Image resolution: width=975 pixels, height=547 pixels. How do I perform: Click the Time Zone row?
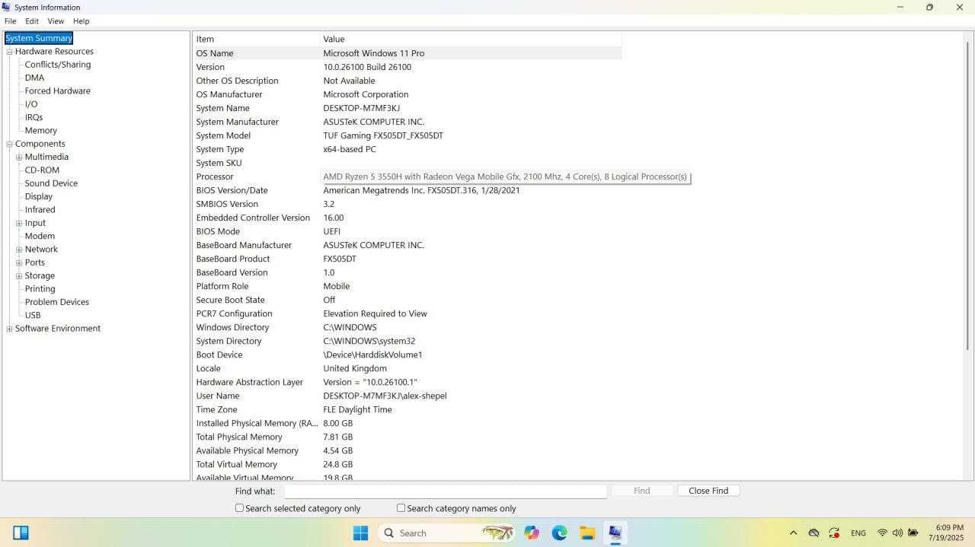[x=408, y=409]
